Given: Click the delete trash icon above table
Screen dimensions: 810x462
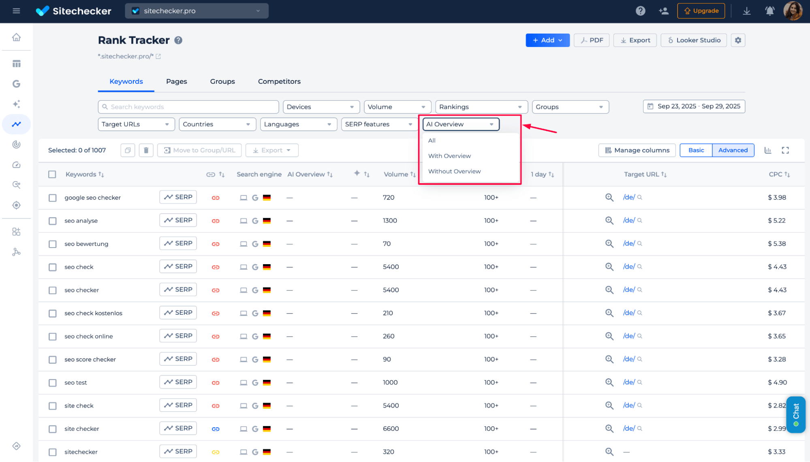Looking at the screenshot, I should click(146, 150).
